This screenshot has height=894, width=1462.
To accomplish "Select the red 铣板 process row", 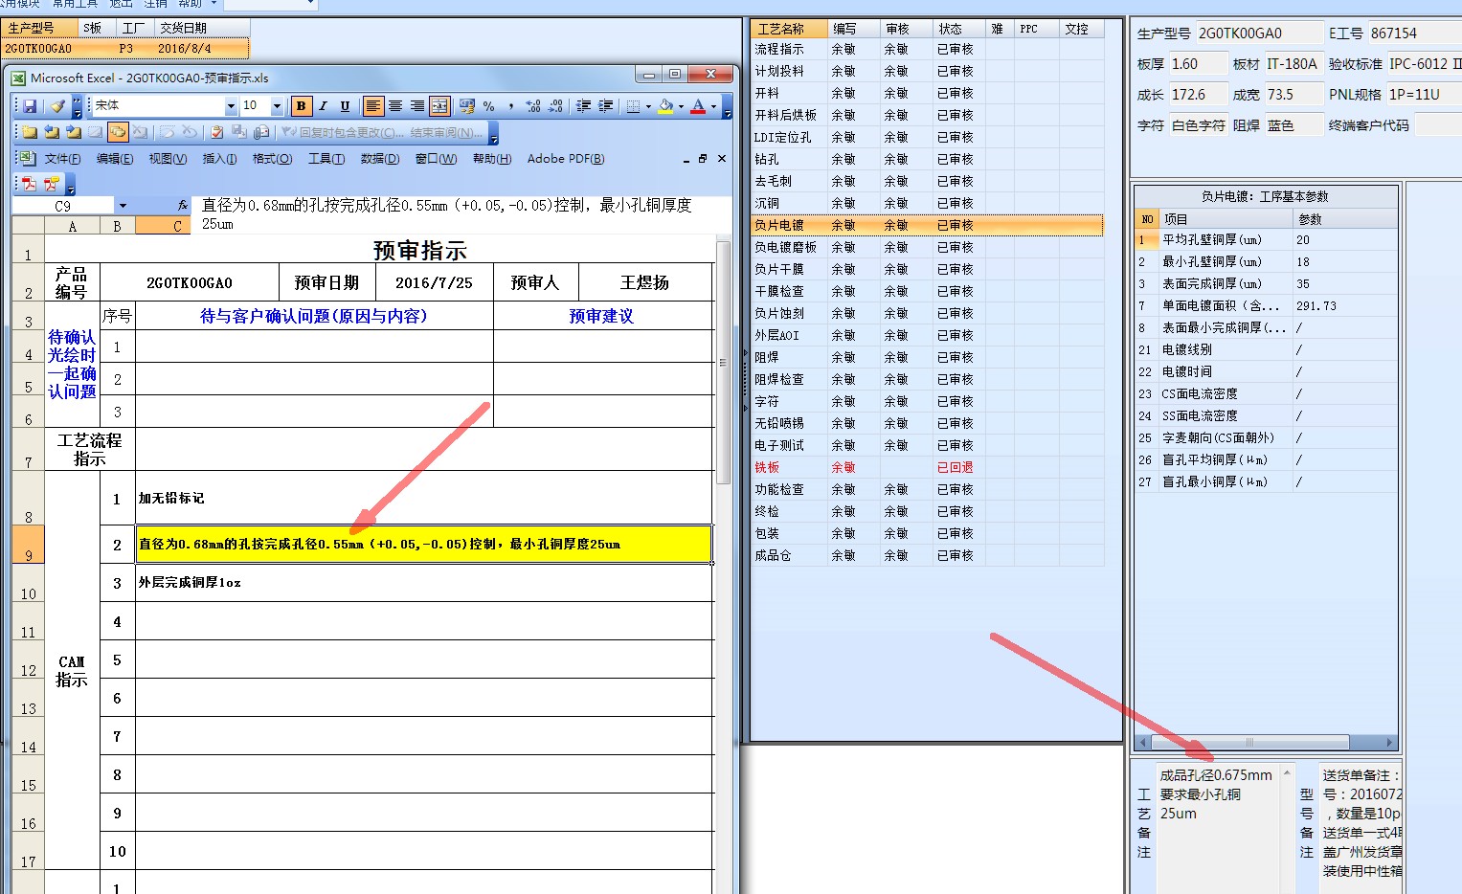I will click(x=927, y=467).
